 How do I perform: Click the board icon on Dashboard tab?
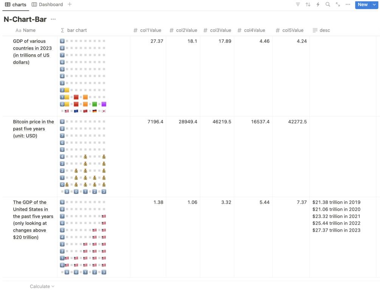34,5
